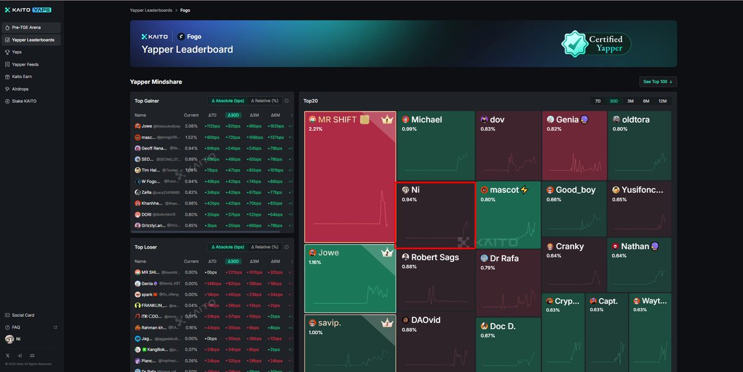Click the rank 3 crown on savip.

(387, 323)
